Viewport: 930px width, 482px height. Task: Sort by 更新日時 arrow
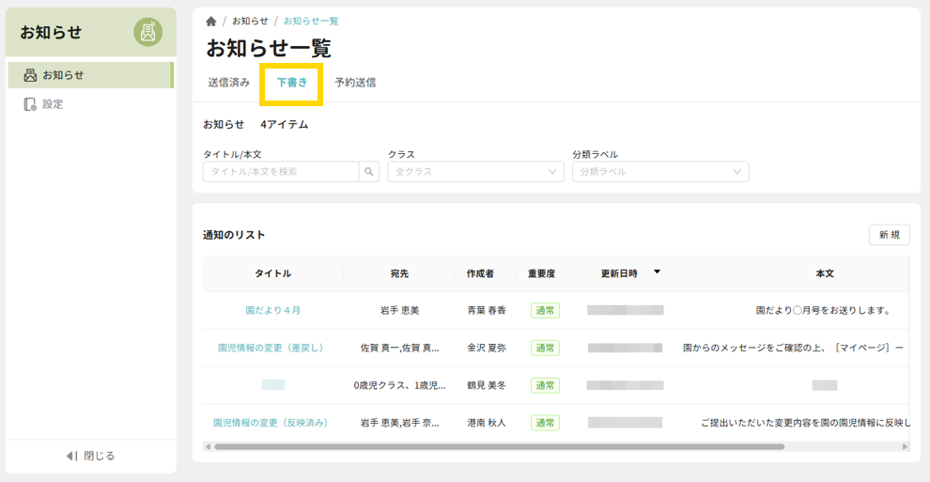(x=657, y=272)
